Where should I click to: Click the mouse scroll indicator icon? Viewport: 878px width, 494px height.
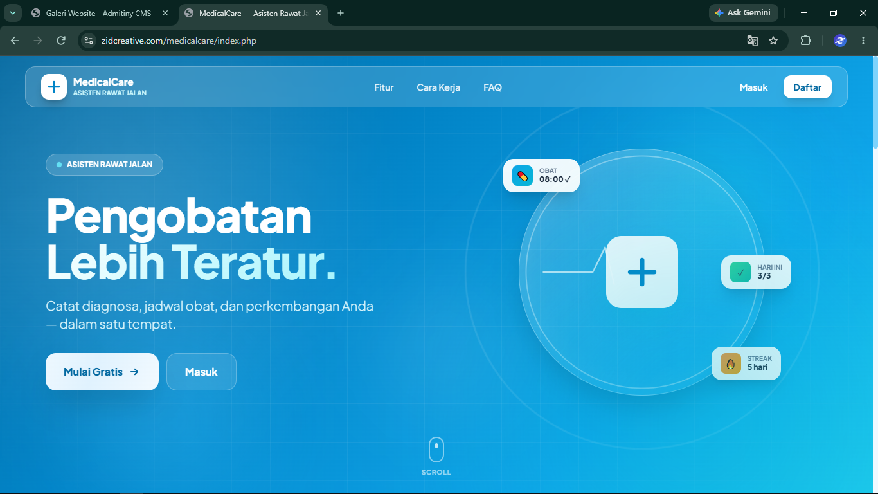coord(436,450)
